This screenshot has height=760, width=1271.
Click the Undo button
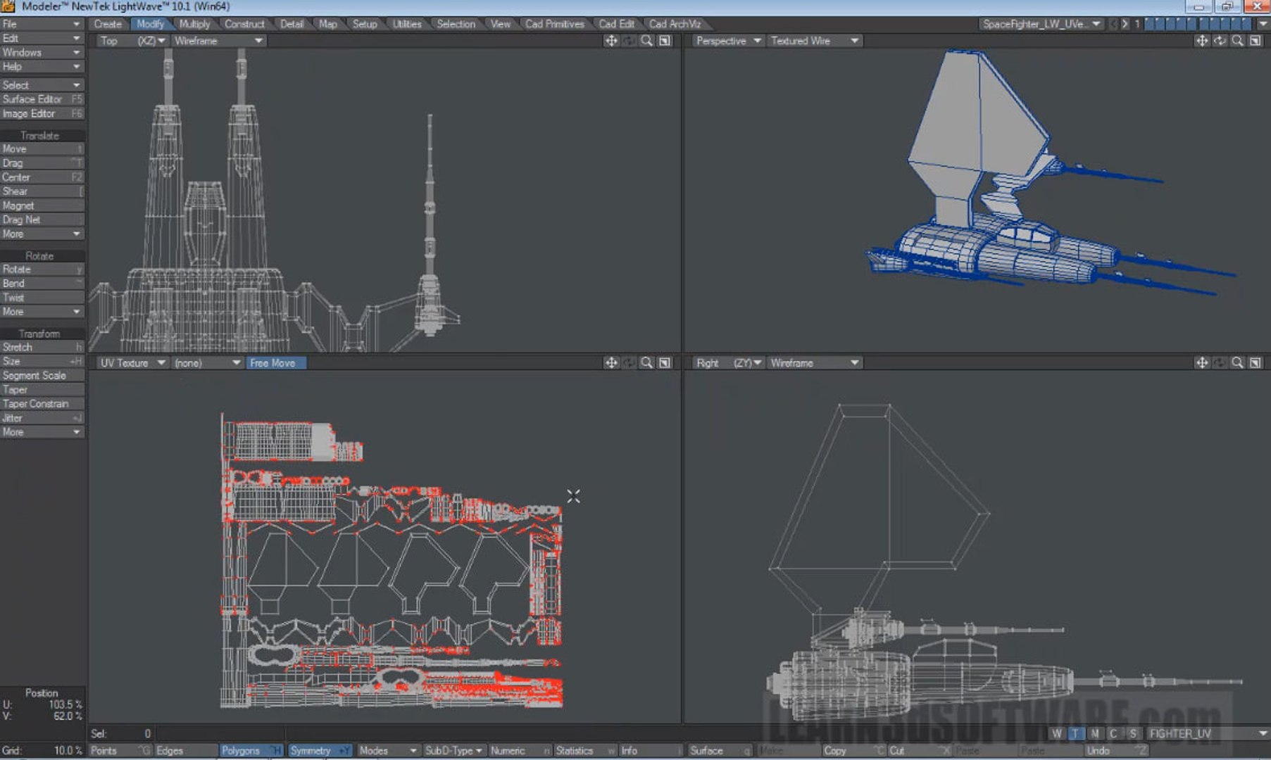pyautogui.click(x=1116, y=751)
